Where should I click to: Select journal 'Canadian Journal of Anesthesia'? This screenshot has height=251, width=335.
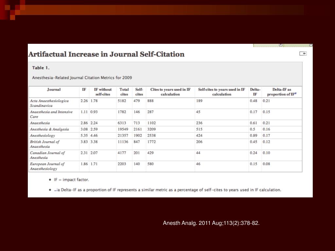[47, 155]
